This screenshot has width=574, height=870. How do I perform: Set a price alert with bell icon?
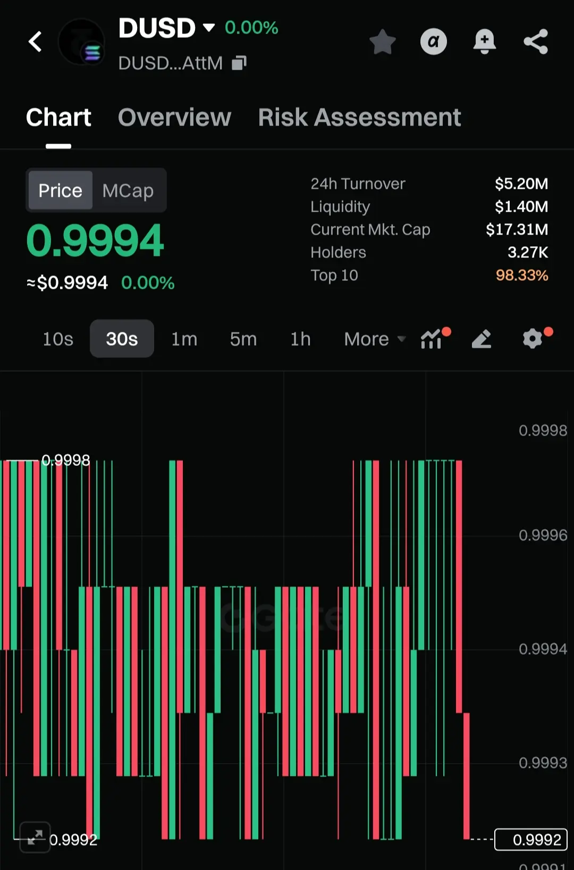(485, 41)
